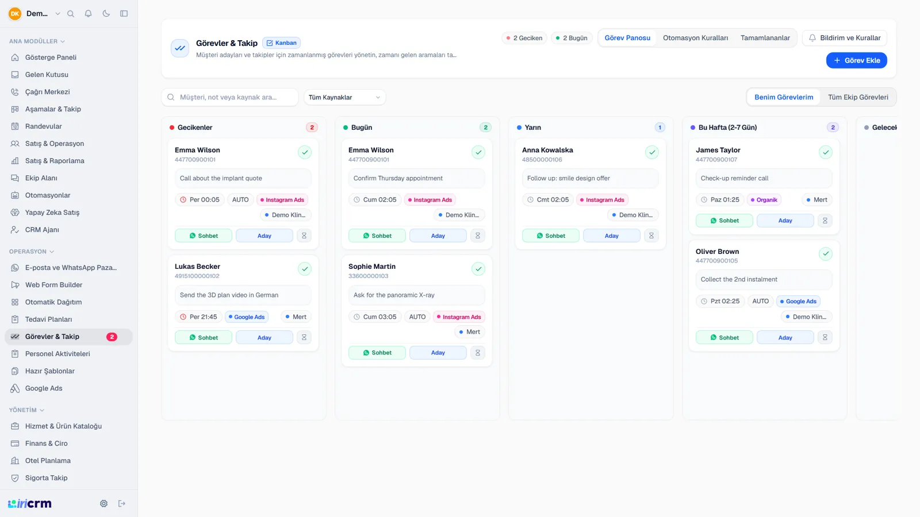920x517 pixels.
Task: Open Google Ads in sidebar
Action: [68, 388]
